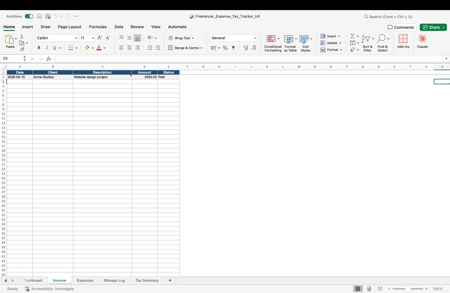Apply the yellow fill colour
Screen dimensions: 450x293
point(87,48)
